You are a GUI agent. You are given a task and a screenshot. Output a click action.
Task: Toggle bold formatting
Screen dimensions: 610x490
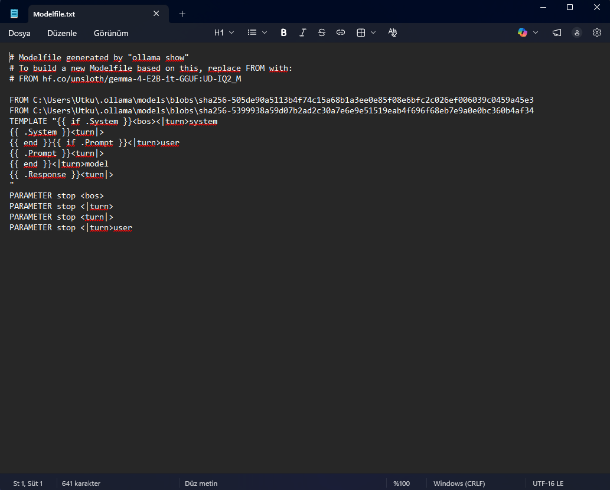click(283, 32)
